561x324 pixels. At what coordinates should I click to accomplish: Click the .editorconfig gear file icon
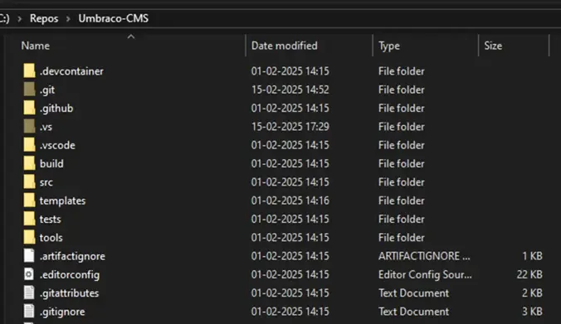(x=29, y=274)
